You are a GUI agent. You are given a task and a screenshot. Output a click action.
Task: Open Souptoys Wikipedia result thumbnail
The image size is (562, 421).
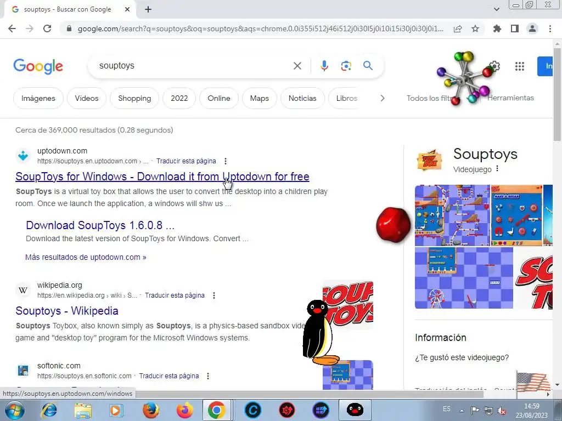[x=347, y=305]
